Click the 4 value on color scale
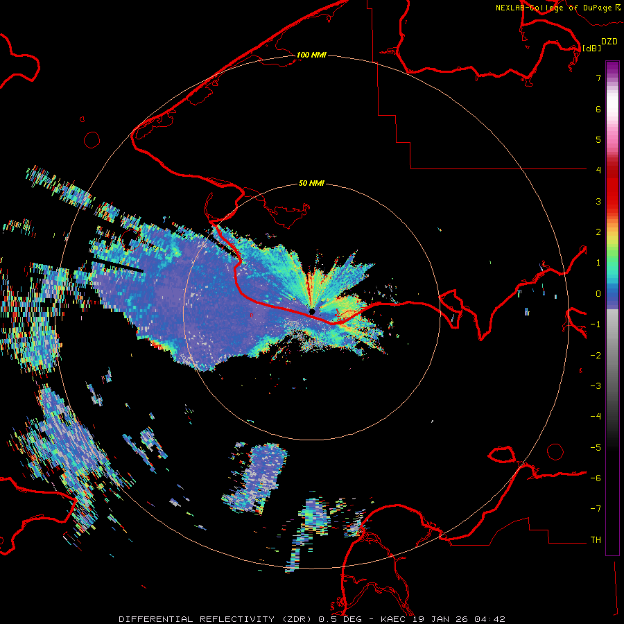 point(598,171)
